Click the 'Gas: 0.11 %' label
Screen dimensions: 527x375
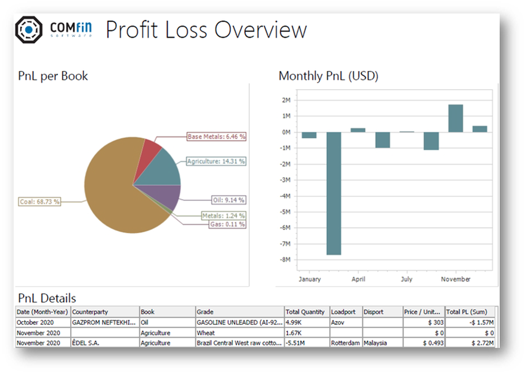pos(228,224)
